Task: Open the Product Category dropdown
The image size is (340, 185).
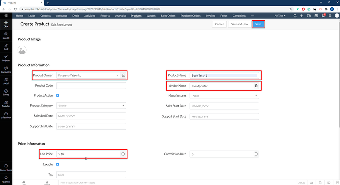Action: (91, 106)
